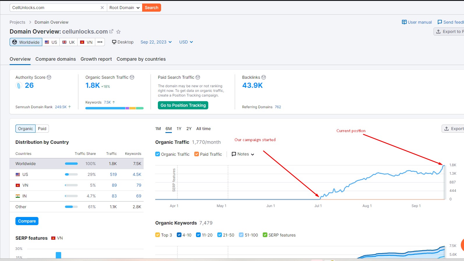This screenshot has height=261, width=464.
Task: Open the Root Domain dropdown
Action: pos(124,8)
